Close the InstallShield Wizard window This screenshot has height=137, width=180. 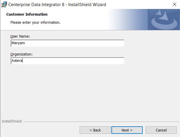[x=174, y=4]
